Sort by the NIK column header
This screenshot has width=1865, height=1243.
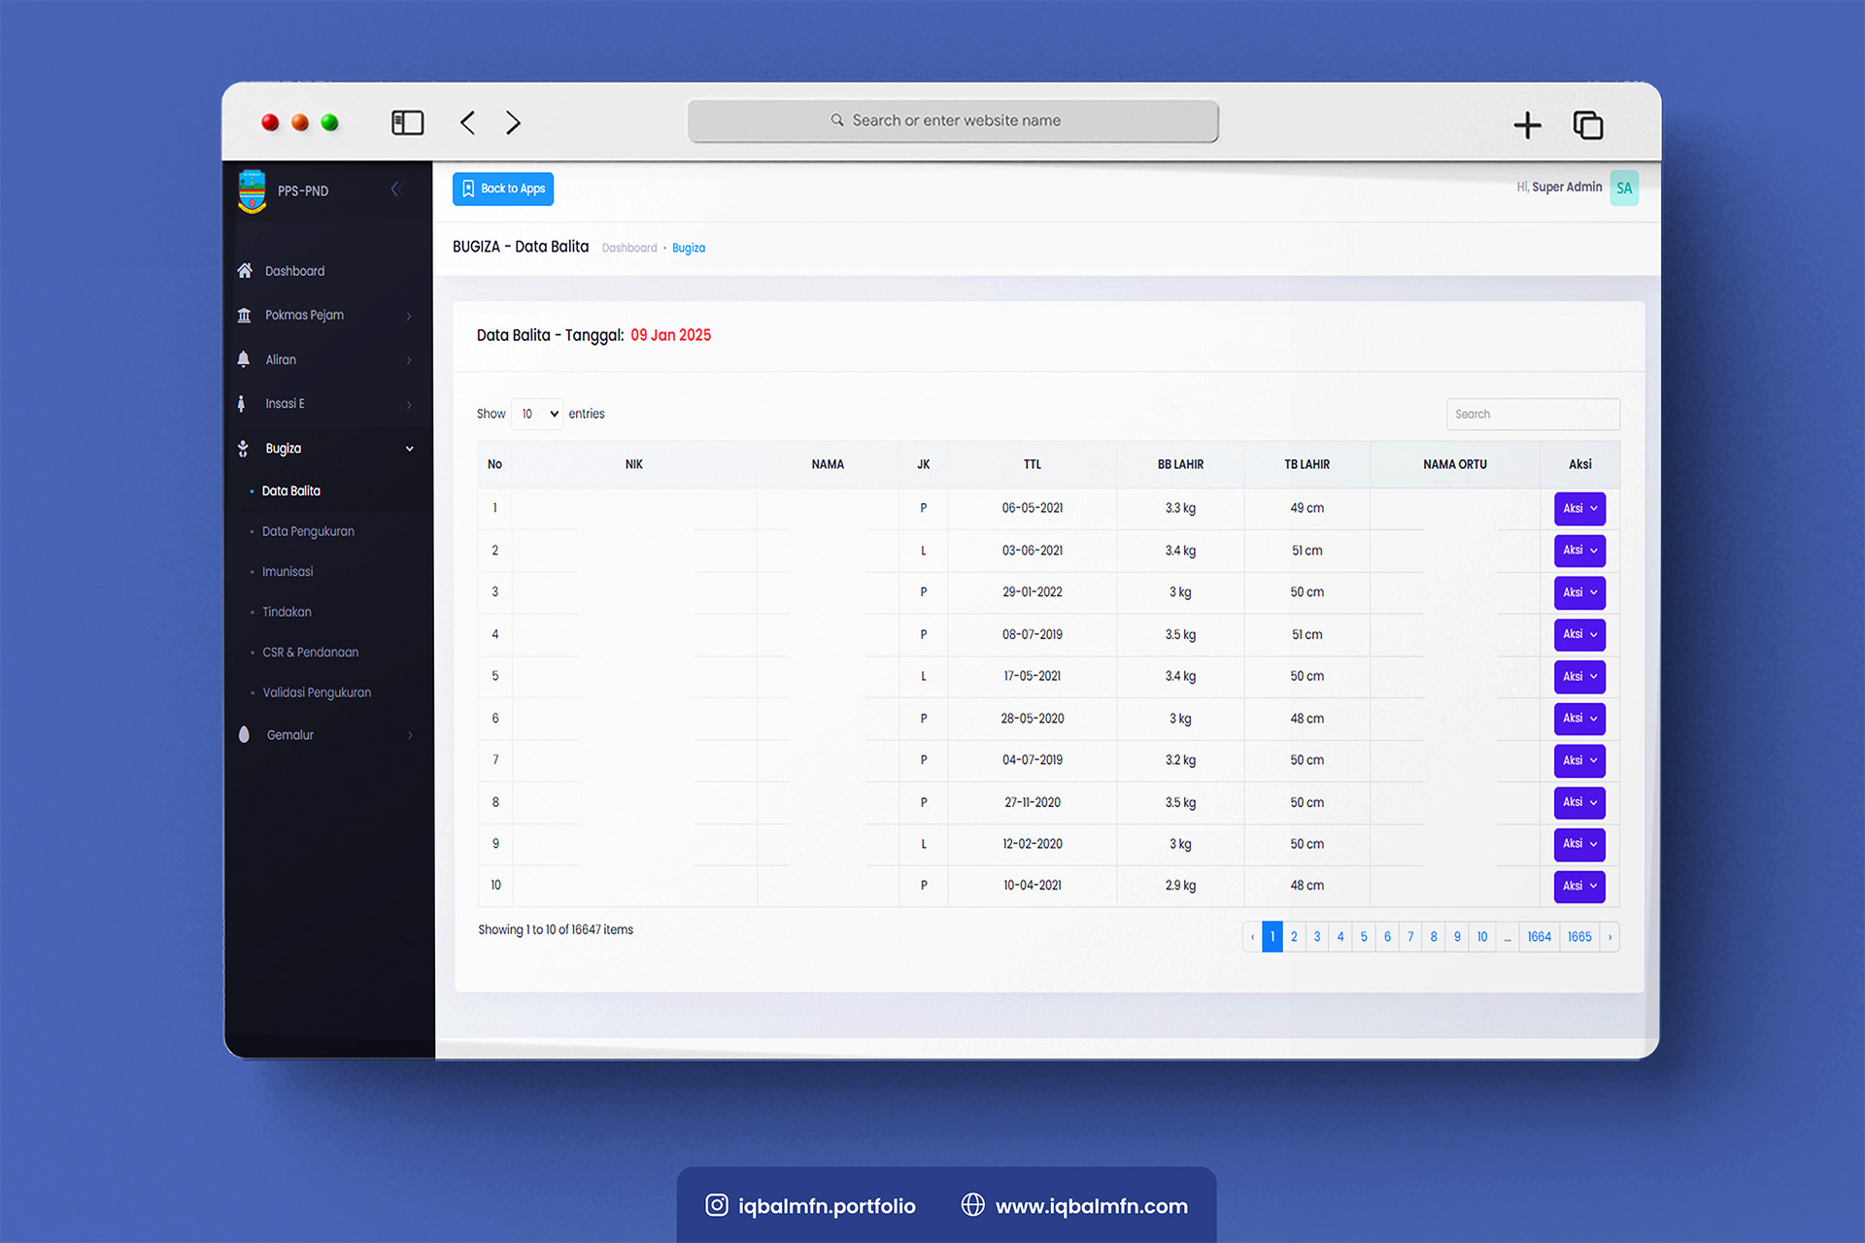[x=634, y=464]
